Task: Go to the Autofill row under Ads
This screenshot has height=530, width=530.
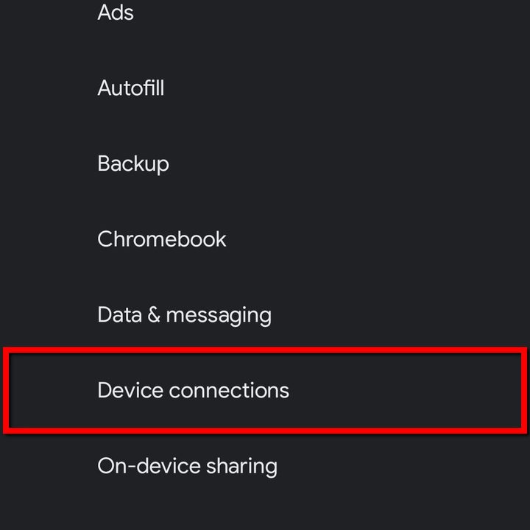Action: click(x=131, y=88)
